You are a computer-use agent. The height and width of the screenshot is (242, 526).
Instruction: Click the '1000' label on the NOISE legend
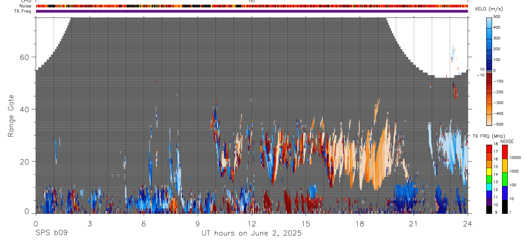(514, 171)
